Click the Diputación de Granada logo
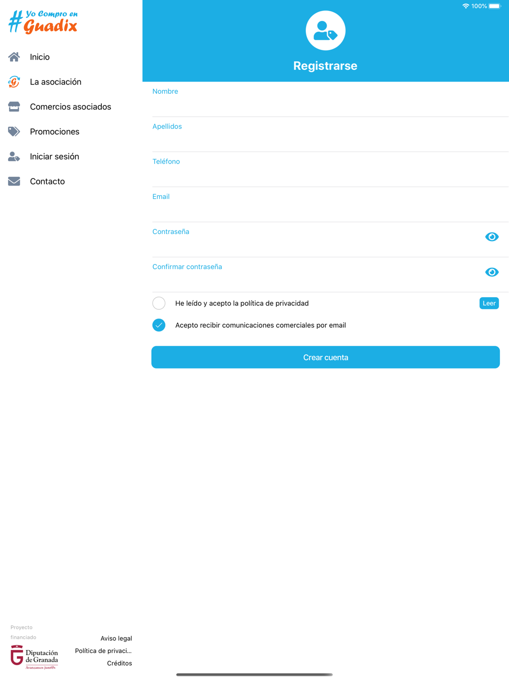This screenshot has width=509, height=680. coord(35,657)
